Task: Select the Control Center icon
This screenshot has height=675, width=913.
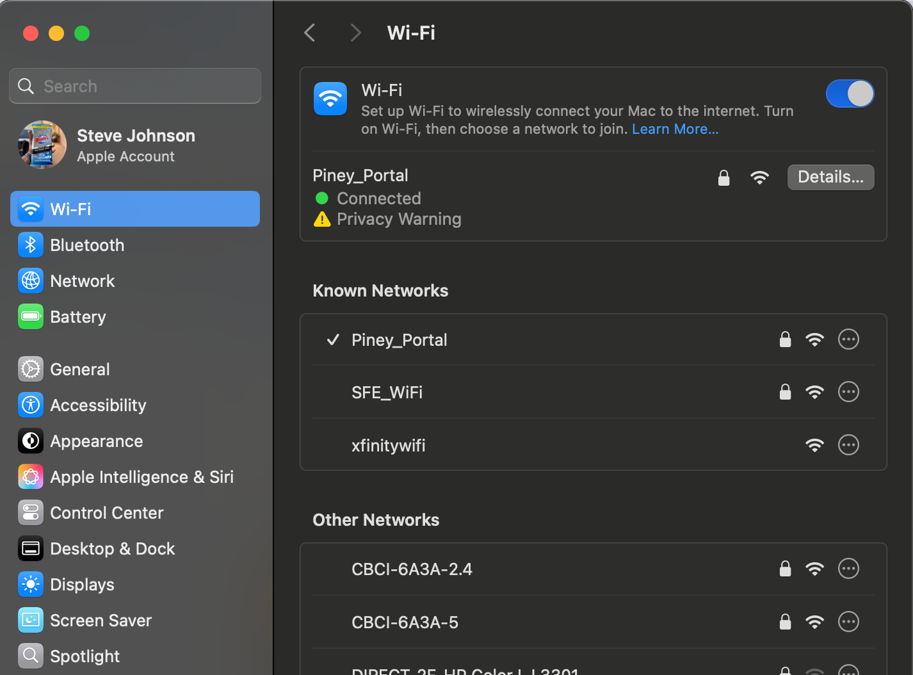Action: tap(31, 513)
